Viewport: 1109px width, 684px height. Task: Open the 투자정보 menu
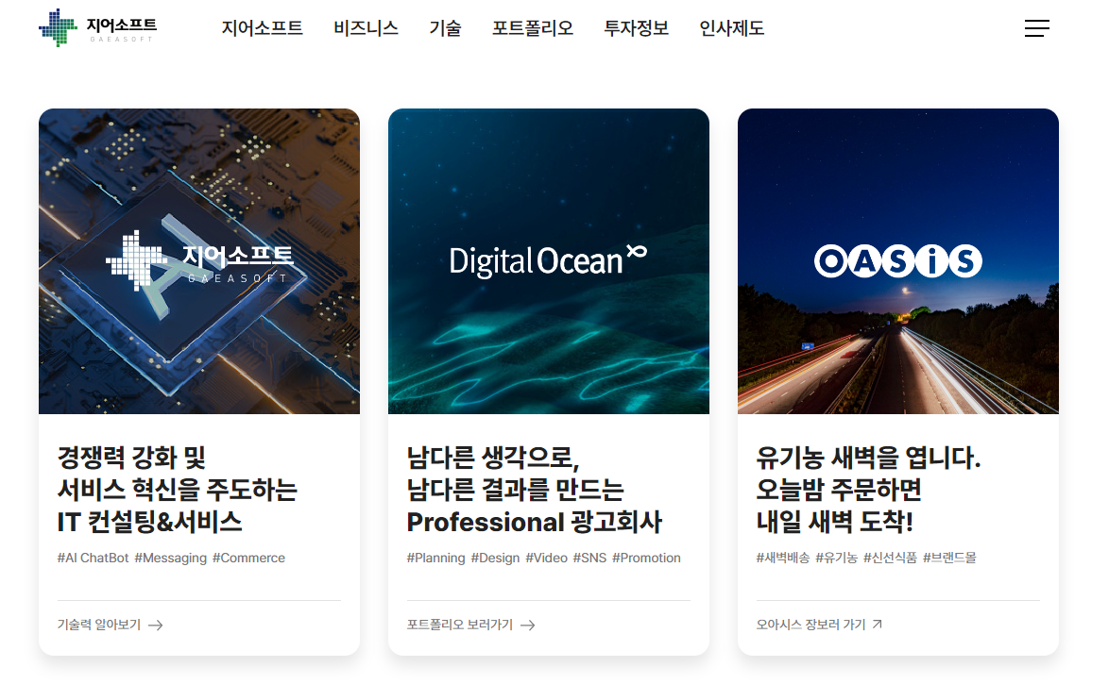click(637, 28)
